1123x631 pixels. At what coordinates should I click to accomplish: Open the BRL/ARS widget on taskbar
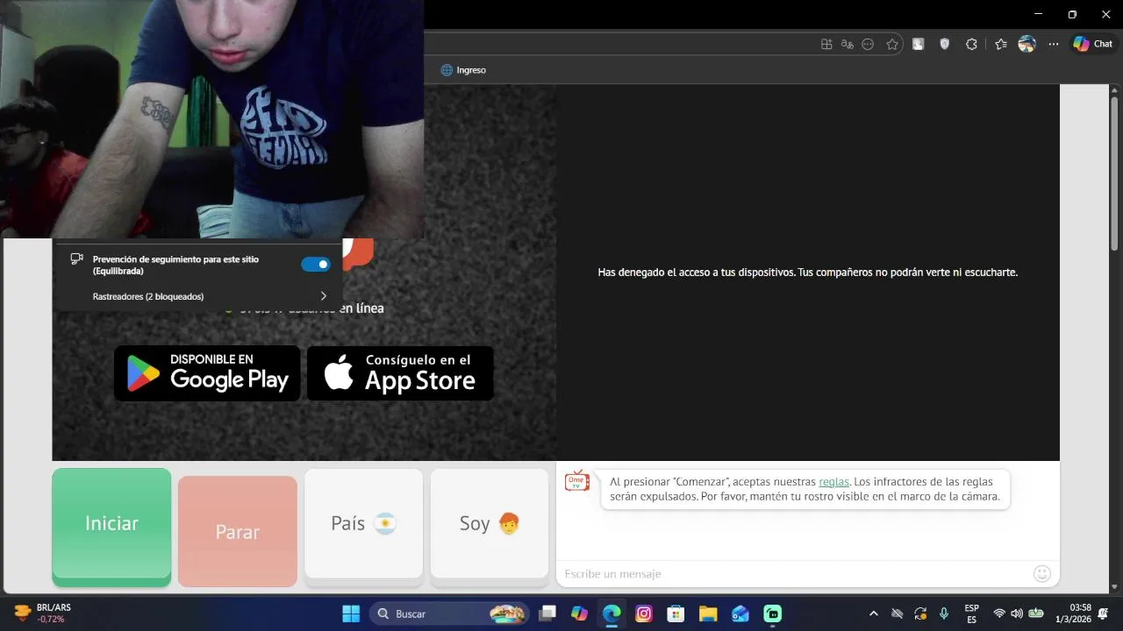pos(42,613)
